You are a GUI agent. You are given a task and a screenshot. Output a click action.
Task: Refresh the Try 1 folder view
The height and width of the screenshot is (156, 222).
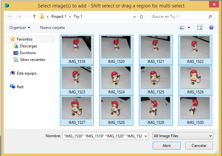pyautogui.click(x=141, y=17)
